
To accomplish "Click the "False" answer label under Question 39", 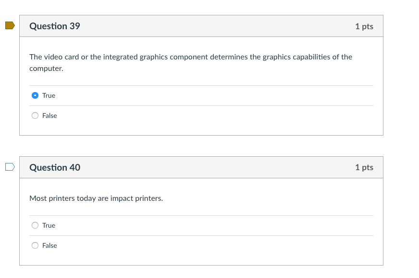I will (49, 116).
